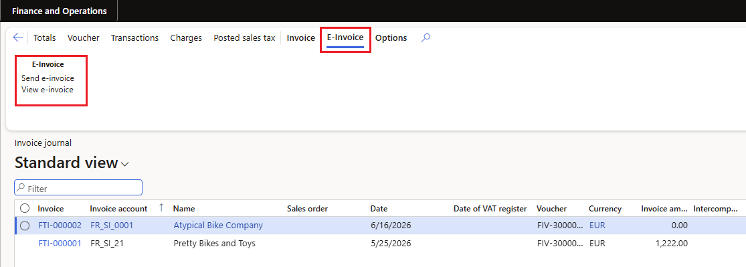Viewport: 746px width, 267px height.
Task: Expand the Standard view dropdown chevron
Action: point(125,164)
